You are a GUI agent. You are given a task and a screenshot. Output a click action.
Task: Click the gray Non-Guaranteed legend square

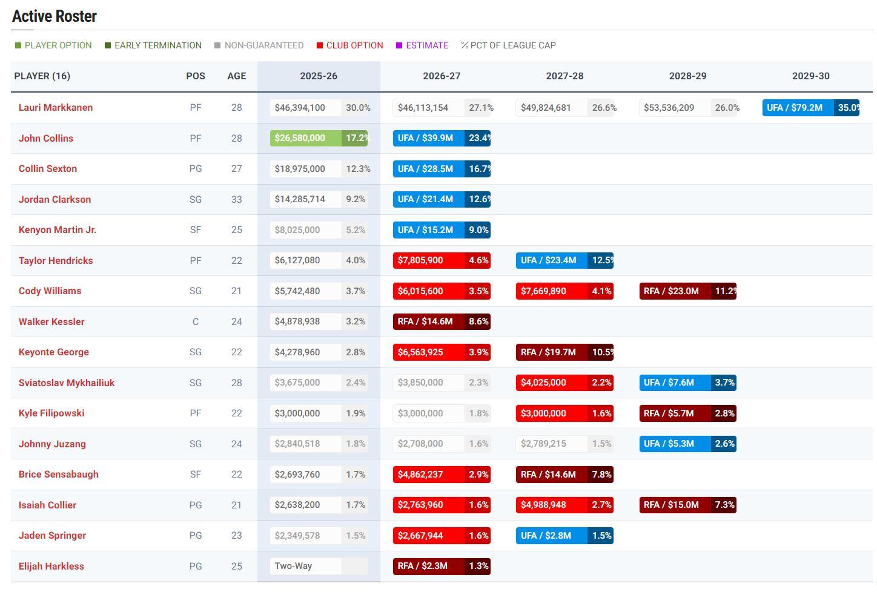pyautogui.click(x=217, y=45)
